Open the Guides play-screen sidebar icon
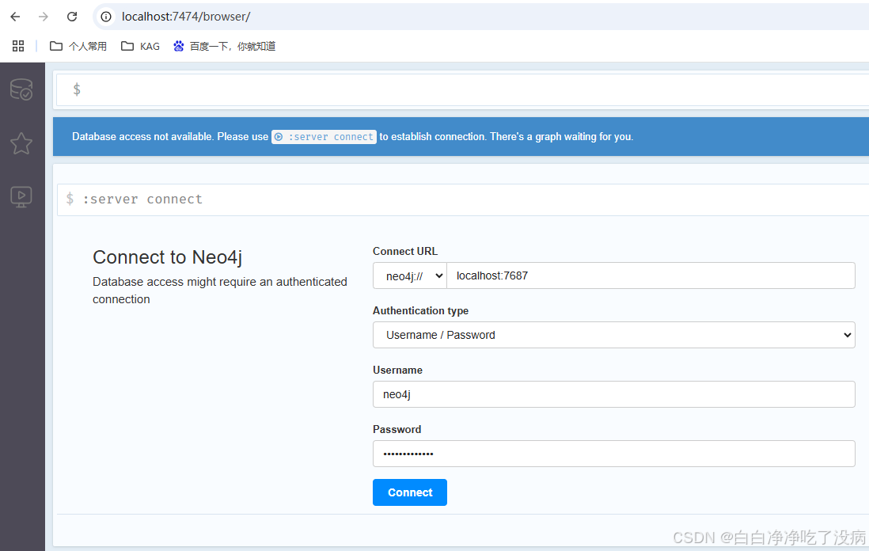Image resolution: width=869 pixels, height=551 pixels. pos(21,197)
